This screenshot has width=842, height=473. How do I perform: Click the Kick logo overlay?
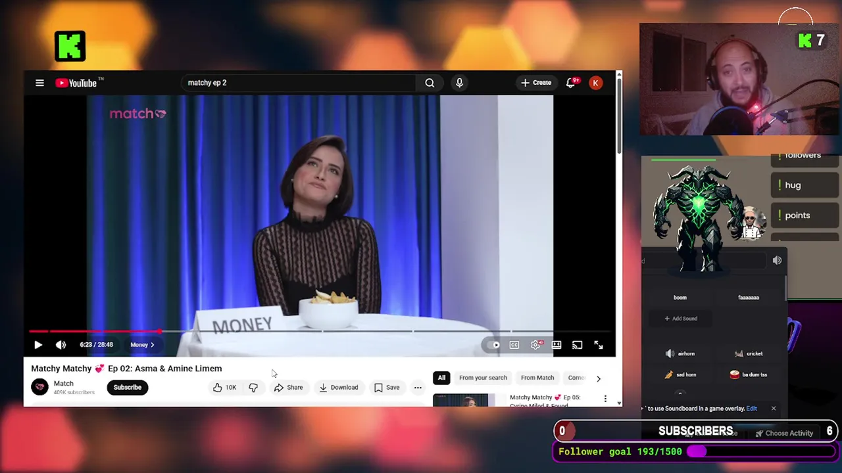point(70,46)
